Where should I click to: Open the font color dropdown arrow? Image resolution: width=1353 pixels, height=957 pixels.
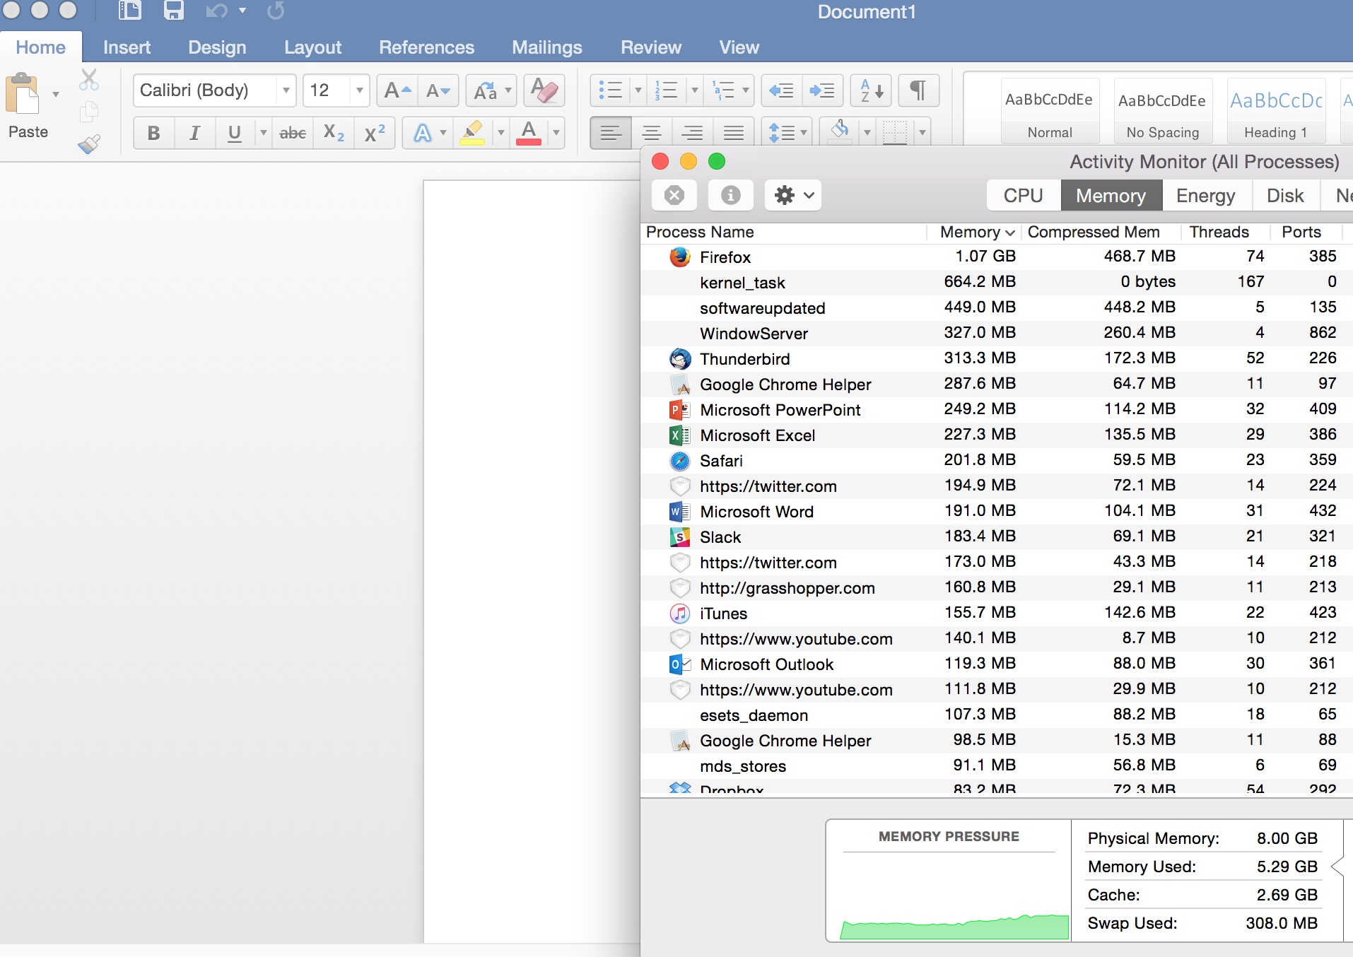click(x=556, y=132)
